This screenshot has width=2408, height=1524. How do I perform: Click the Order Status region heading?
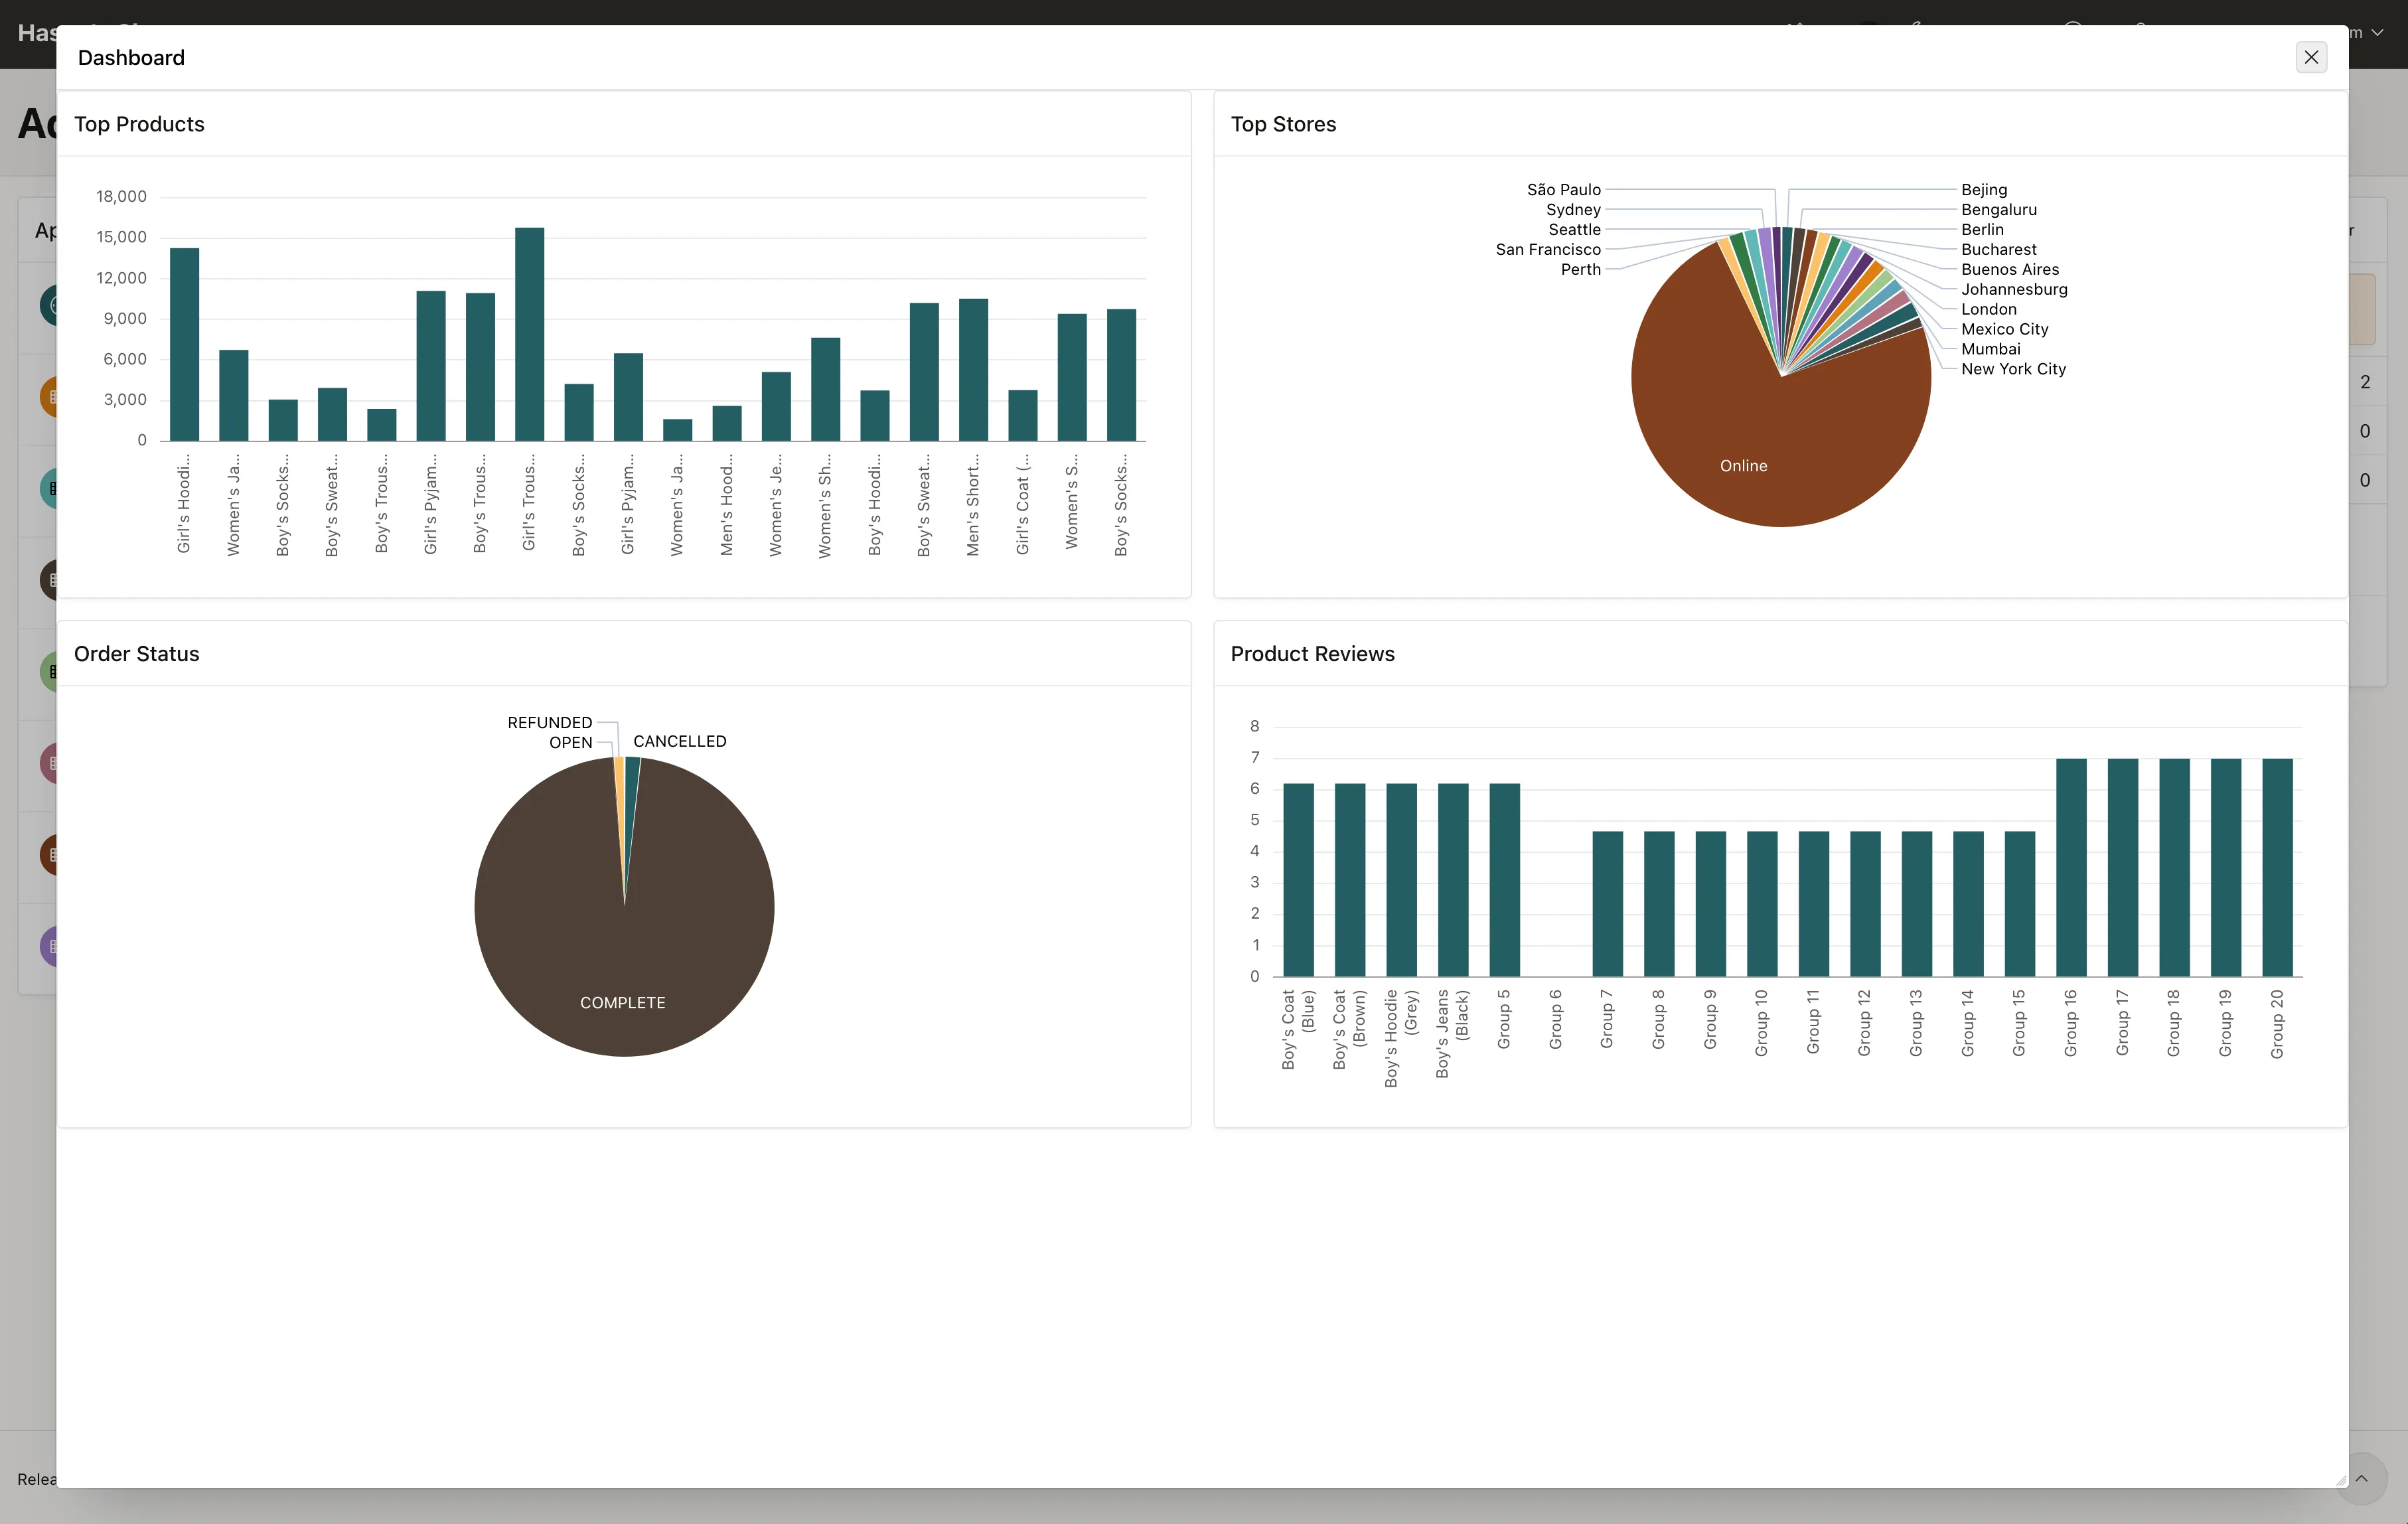[137, 654]
